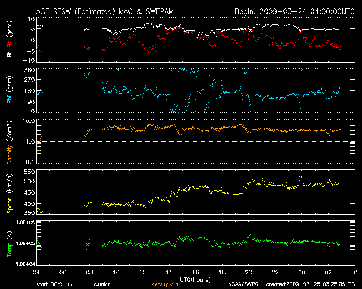Click the white 'Bt' axis label
Viewport: 362px width, 289px height.
coord(10,55)
